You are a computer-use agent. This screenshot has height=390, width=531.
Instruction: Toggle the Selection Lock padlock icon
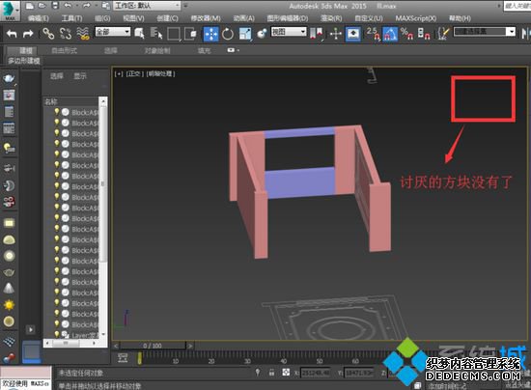point(271,373)
